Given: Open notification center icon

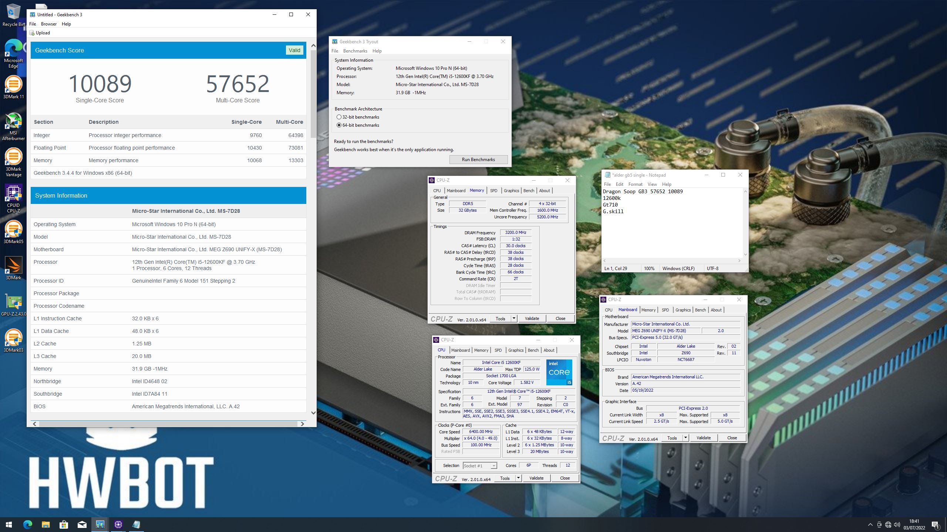Looking at the screenshot, I should (936, 525).
